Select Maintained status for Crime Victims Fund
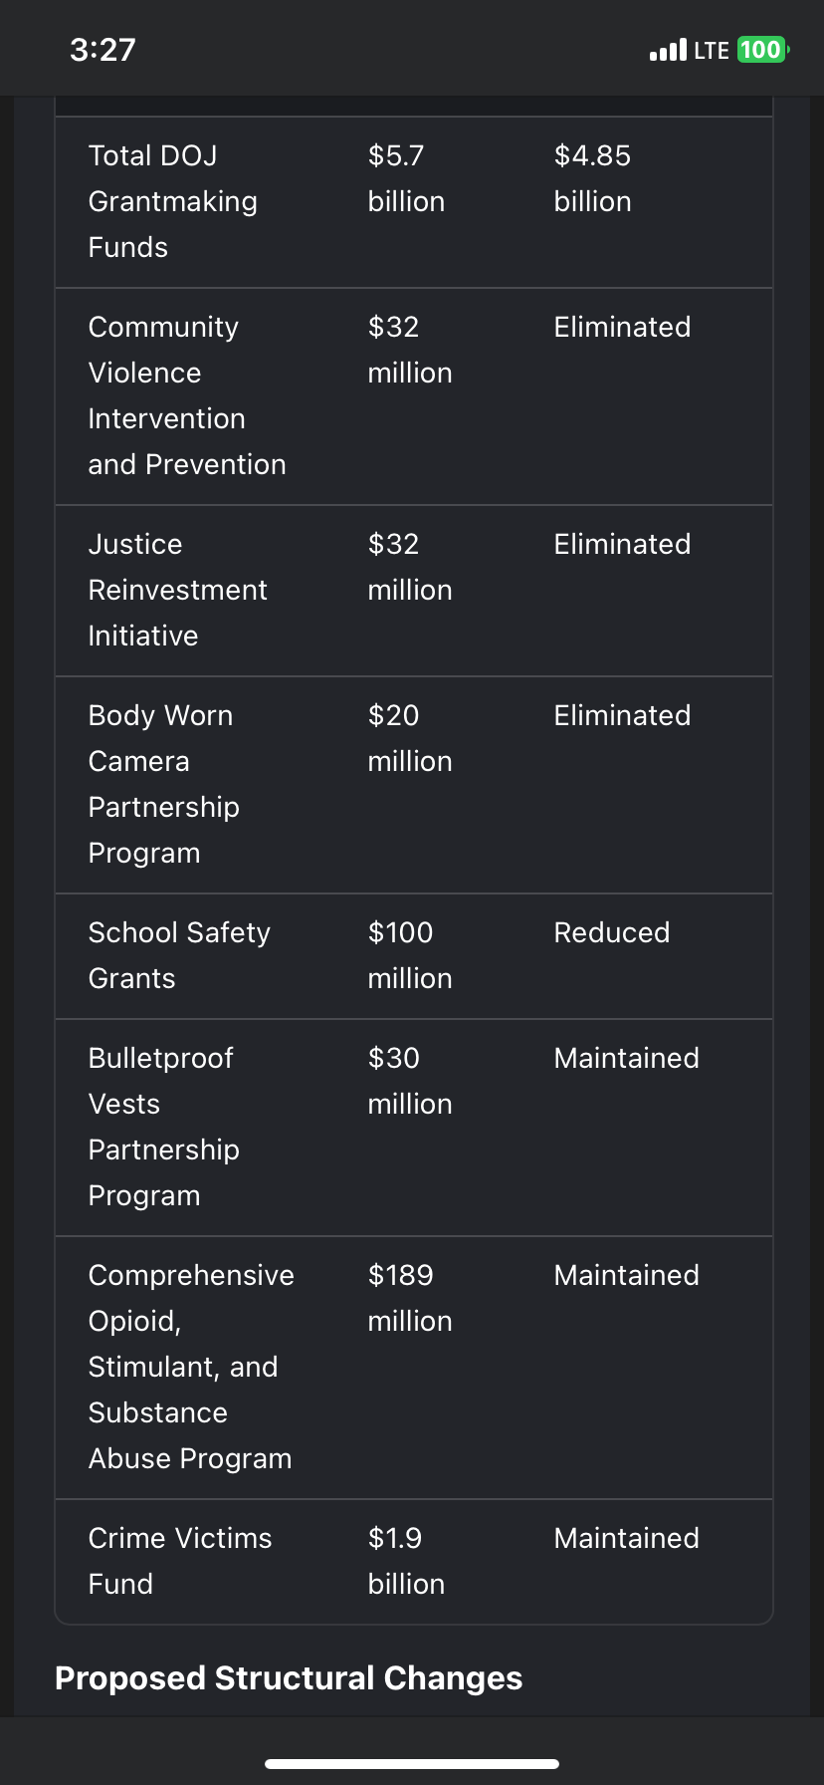The width and height of the screenshot is (824, 1785). tap(626, 1538)
